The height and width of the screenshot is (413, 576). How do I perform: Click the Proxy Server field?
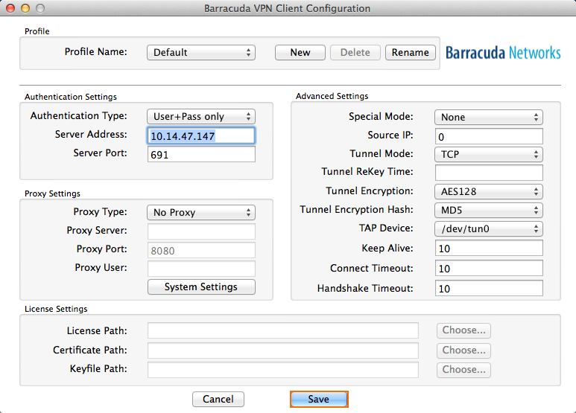pos(201,231)
